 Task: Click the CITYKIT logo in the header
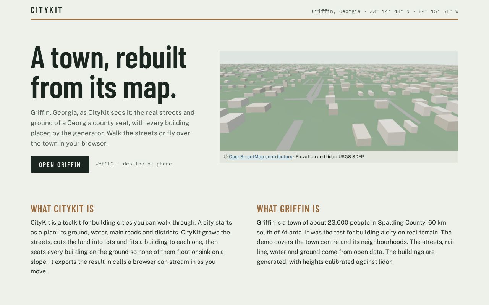click(46, 10)
